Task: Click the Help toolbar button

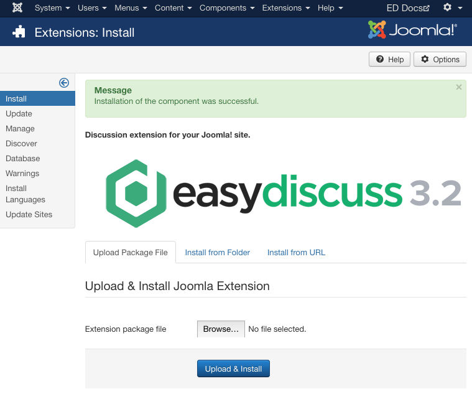Action: point(389,59)
